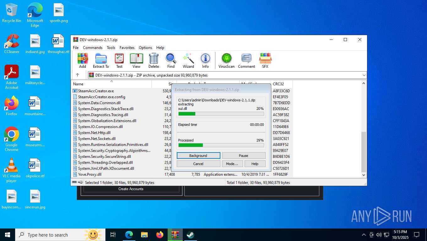Image resolution: width=427 pixels, height=241 pixels.
Task: Select System.Security.SecureString.dll
Action: [x=105, y=157]
